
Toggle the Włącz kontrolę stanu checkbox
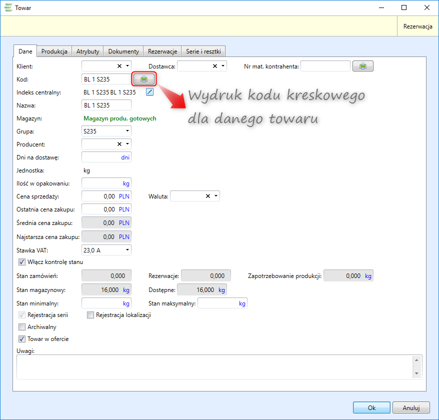tap(22, 262)
